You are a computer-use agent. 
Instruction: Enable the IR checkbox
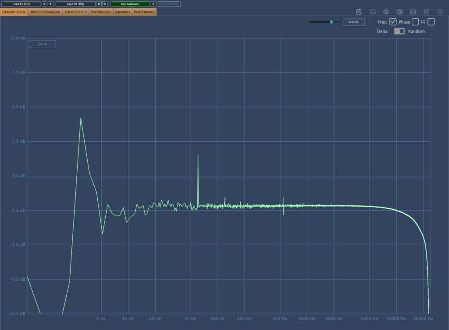tap(431, 22)
